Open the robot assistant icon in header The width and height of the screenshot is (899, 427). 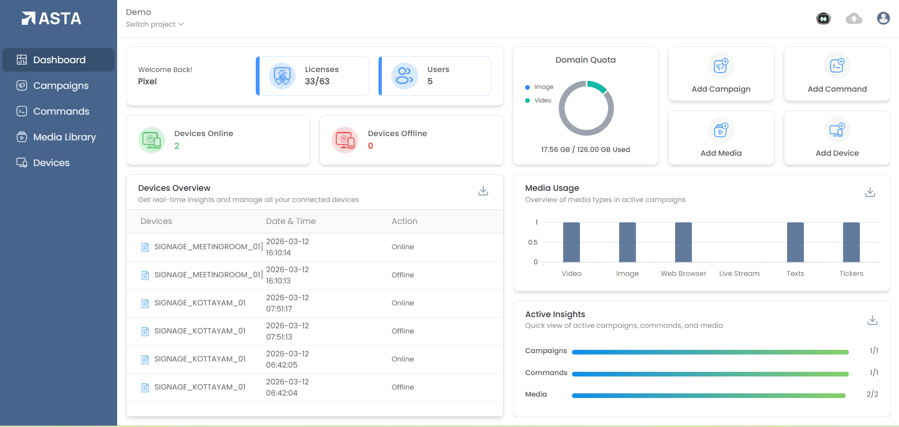tap(823, 18)
